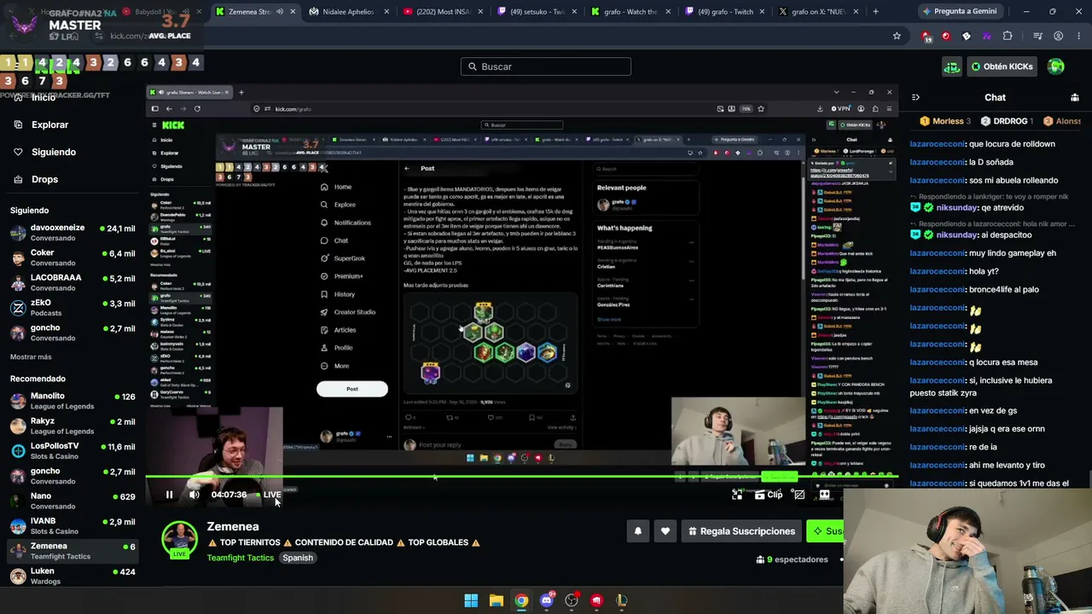Screen dimensions: 1092x614
Task: Pause the Zemenea stream video
Action: coord(169,495)
